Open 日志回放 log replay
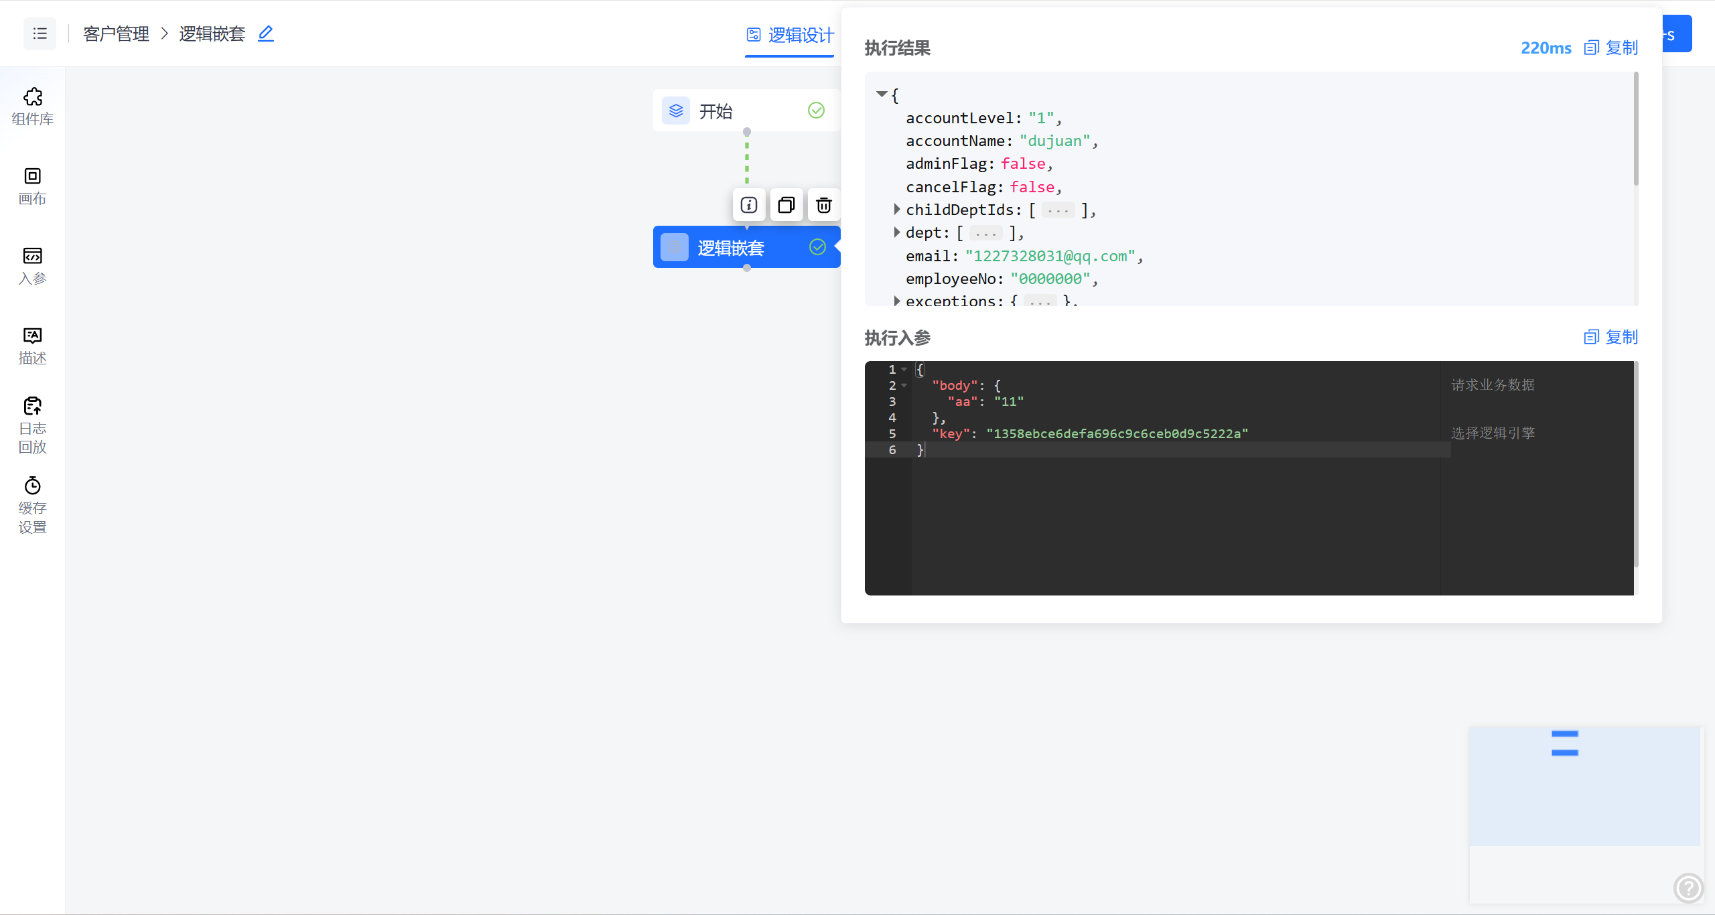The width and height of the screenshot is (1715, 915). click(x=32, y=425)
